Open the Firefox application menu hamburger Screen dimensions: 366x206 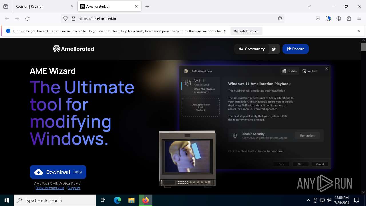359,19
